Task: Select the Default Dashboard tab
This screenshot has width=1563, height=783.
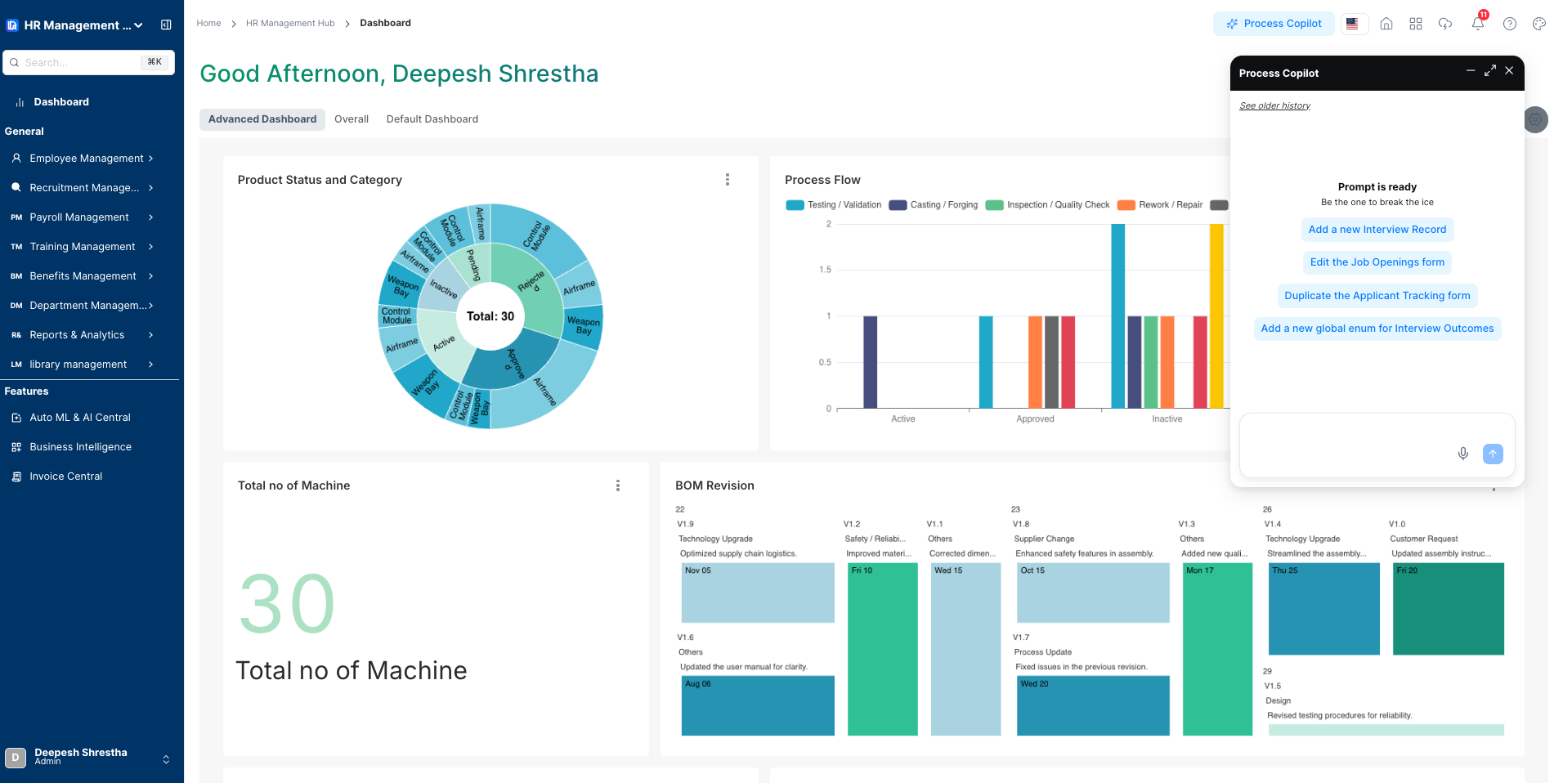Action: point(432,119)
